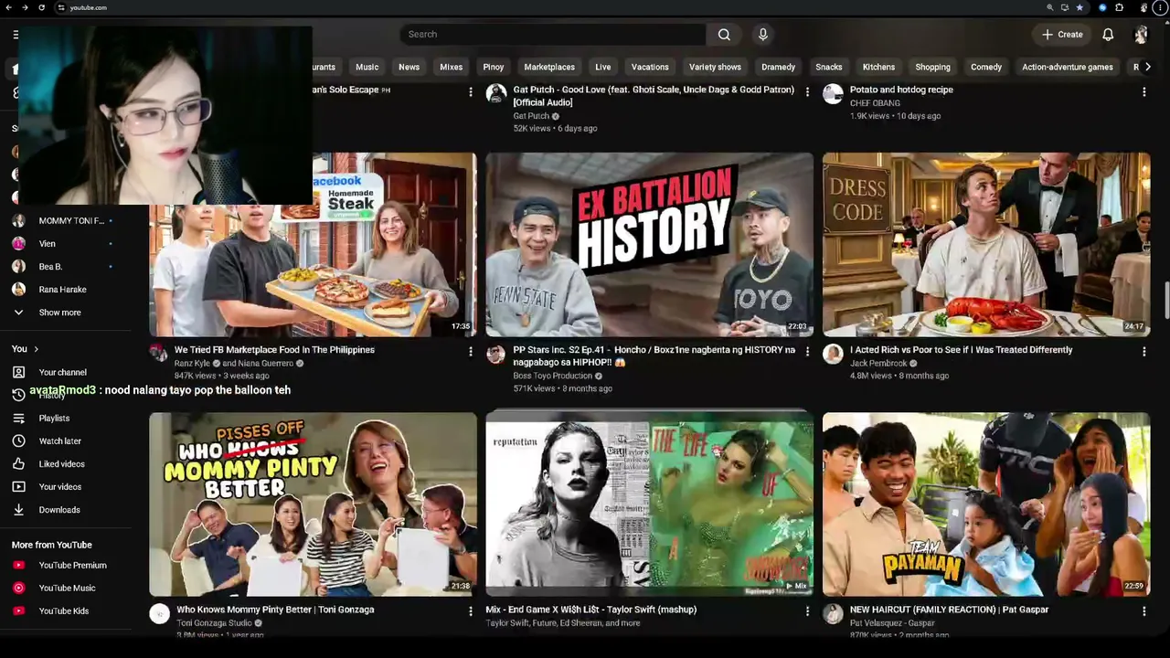This screenshot has height=658, width=1170.
Task: Click the browser zoom magnifier icon
Action: click(1050, 7)
